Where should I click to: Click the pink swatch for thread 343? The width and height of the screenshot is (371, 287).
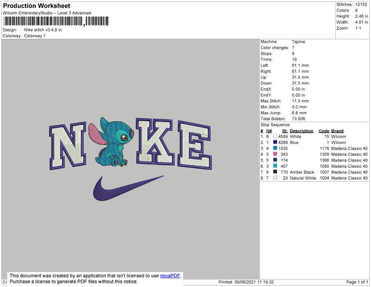pyautogui.click(x=275, y=154)
